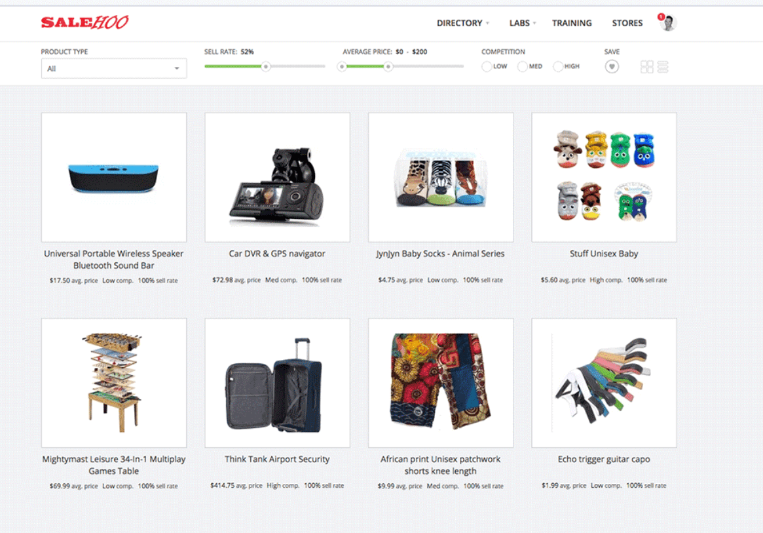This screenshot has width=763, height=533.
Task: Open the user profile avatar
Action: click(x=669, y=23)
